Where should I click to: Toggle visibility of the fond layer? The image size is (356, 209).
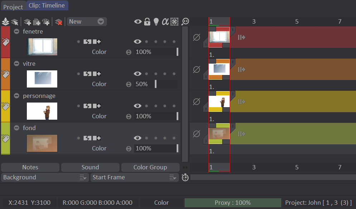[137, 138]
